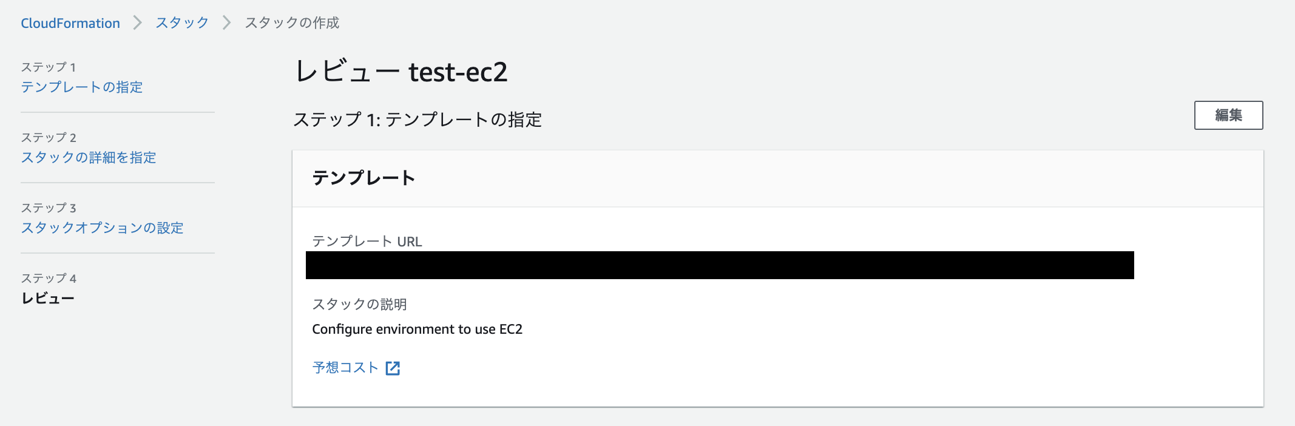Select the Configure environment to use EC2 text

tap(418, 329)
